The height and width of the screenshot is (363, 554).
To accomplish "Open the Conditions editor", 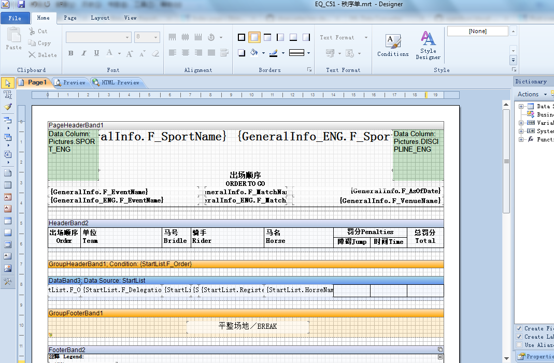I will [x=393, y=45].
